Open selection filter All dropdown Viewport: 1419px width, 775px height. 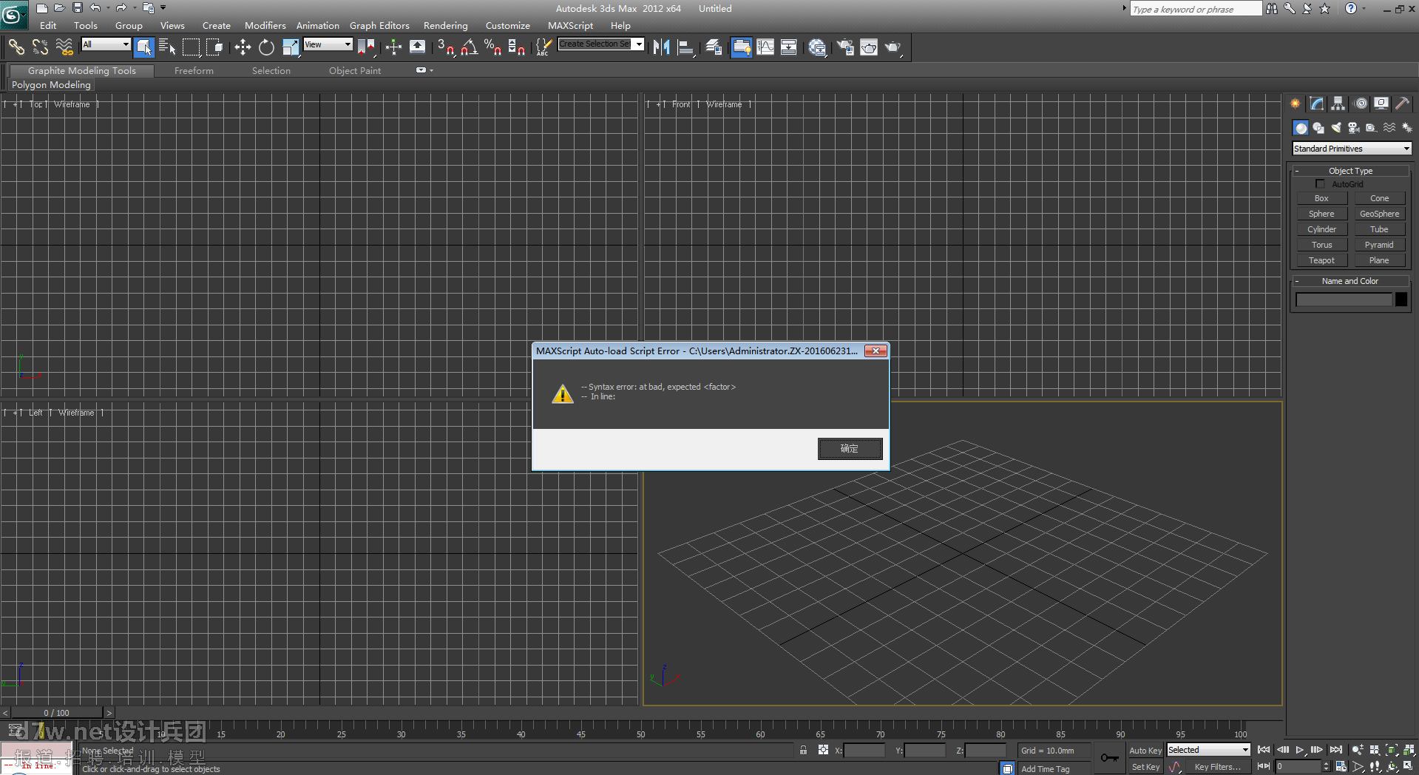pos(106,44)
